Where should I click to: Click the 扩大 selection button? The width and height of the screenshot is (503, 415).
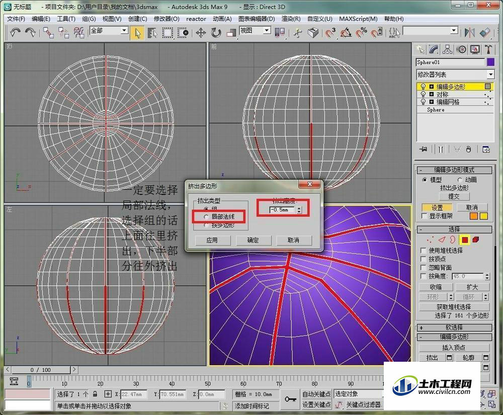[x=472, y=287]
